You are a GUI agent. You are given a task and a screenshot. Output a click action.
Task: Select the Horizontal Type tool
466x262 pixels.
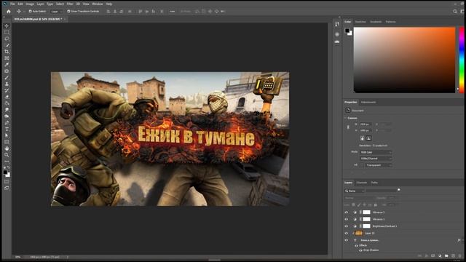[7, 130]
